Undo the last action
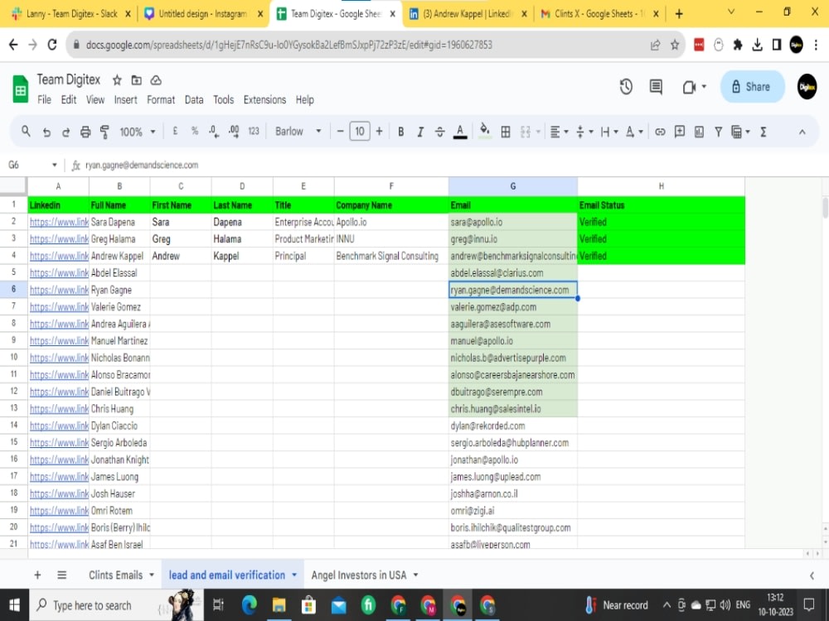The image size is (829, 621). [x=46, y=132]
